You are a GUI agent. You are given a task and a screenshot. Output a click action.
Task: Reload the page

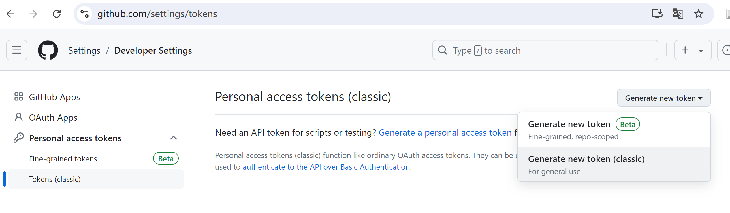tap(57, 14)
